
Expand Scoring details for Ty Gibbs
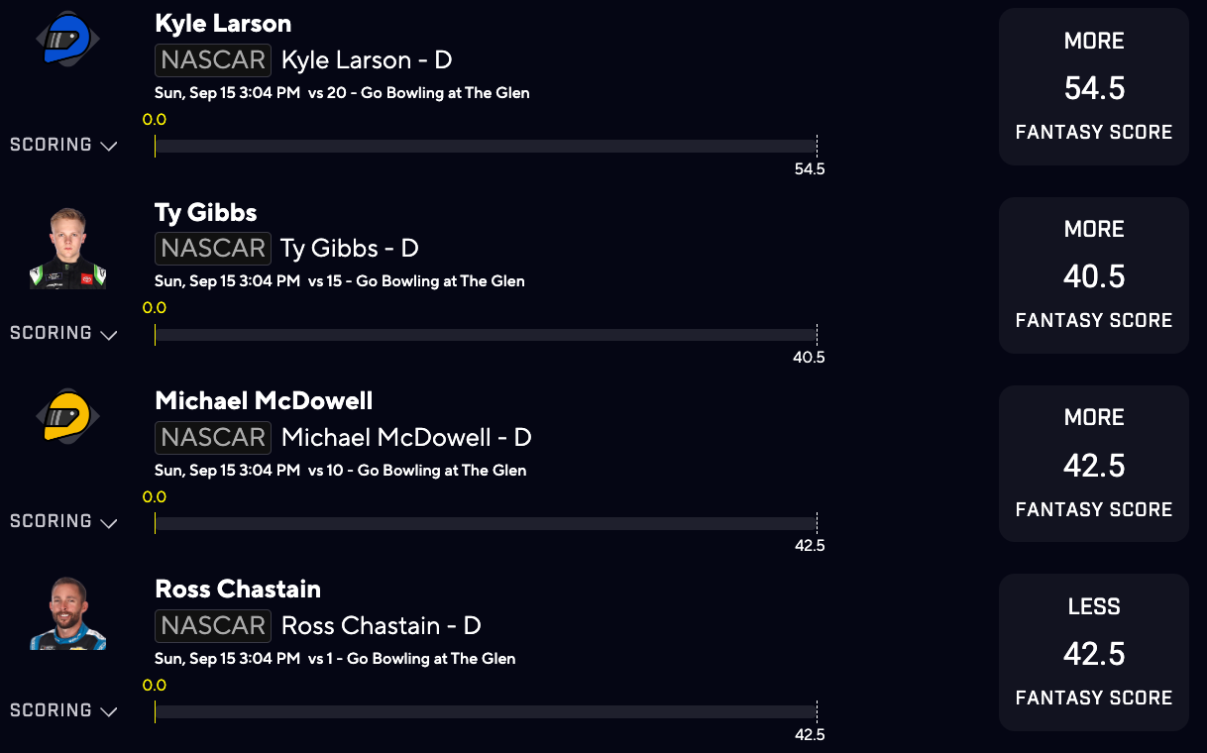click(63, 333)
